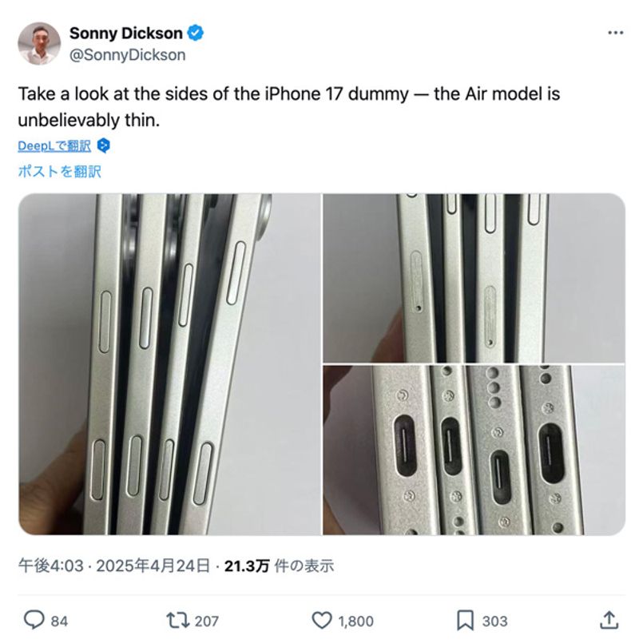Image resolution: width=639 pixels, height=643 pixels.
Task: Open Sonny Dickson's profile avatar
Action: pyautogui.click(x=39, y=43)
